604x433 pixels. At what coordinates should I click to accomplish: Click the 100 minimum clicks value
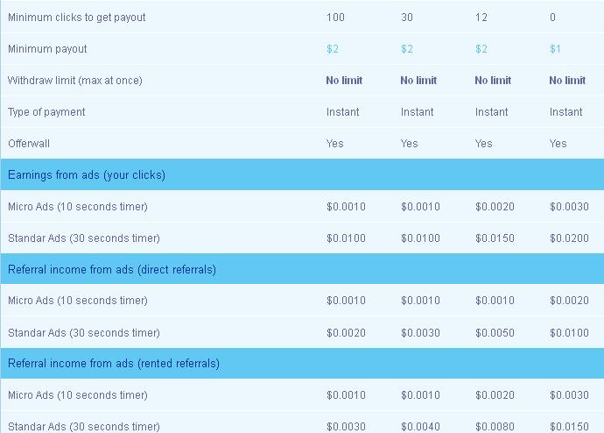click(335, 18)
